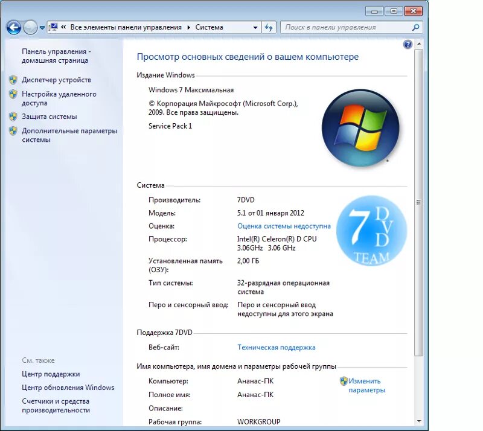
Task: Click 'Изменить параметры' link
Action: pyautogui.click(x=366, y=385)
